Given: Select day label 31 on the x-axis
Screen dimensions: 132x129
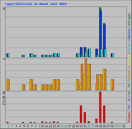Looking at the screenshot, I should point(124,126).
